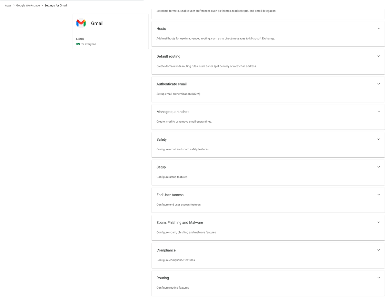387x299 pixels.
Task: Expand the End User Access chevron
Action: [x=379, y=194]
